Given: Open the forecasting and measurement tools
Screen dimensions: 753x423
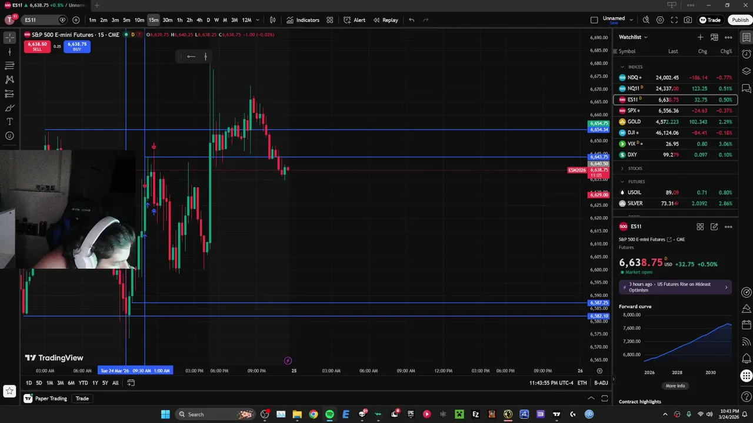Looking at the screenshot, I should [x=9, y=94].
